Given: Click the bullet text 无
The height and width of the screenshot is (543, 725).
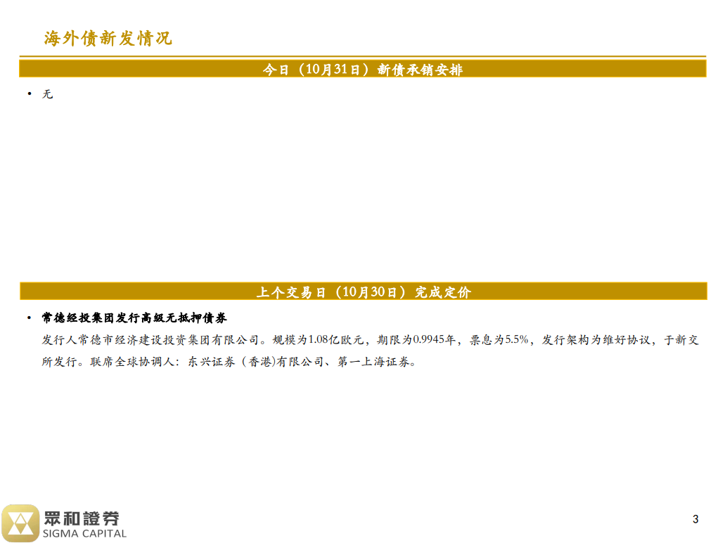Looking at the screenshot, I should 48,94.
